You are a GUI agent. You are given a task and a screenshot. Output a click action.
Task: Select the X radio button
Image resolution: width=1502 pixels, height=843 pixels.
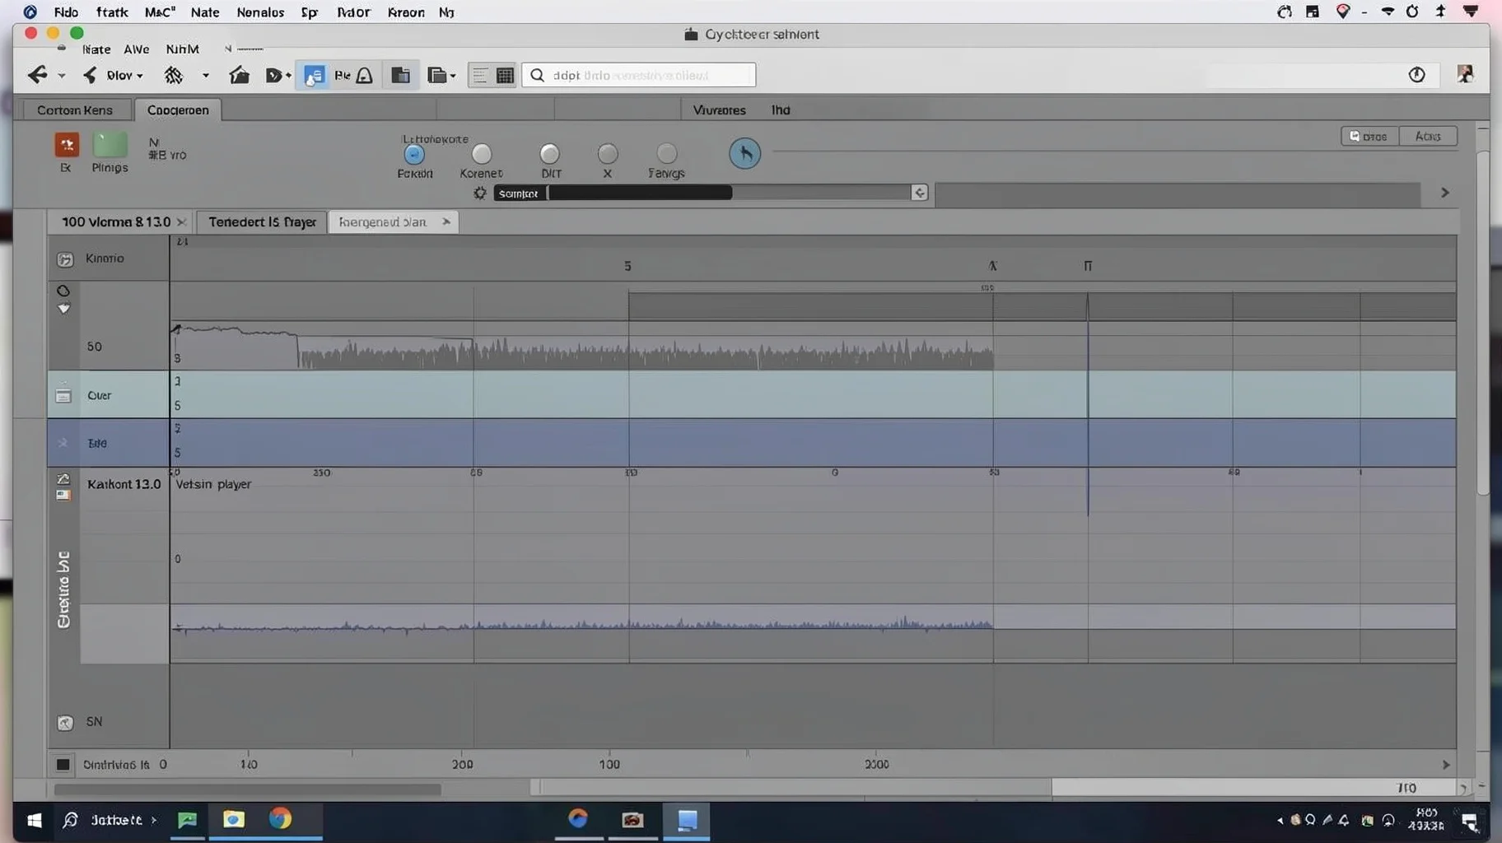click(608, 154)
